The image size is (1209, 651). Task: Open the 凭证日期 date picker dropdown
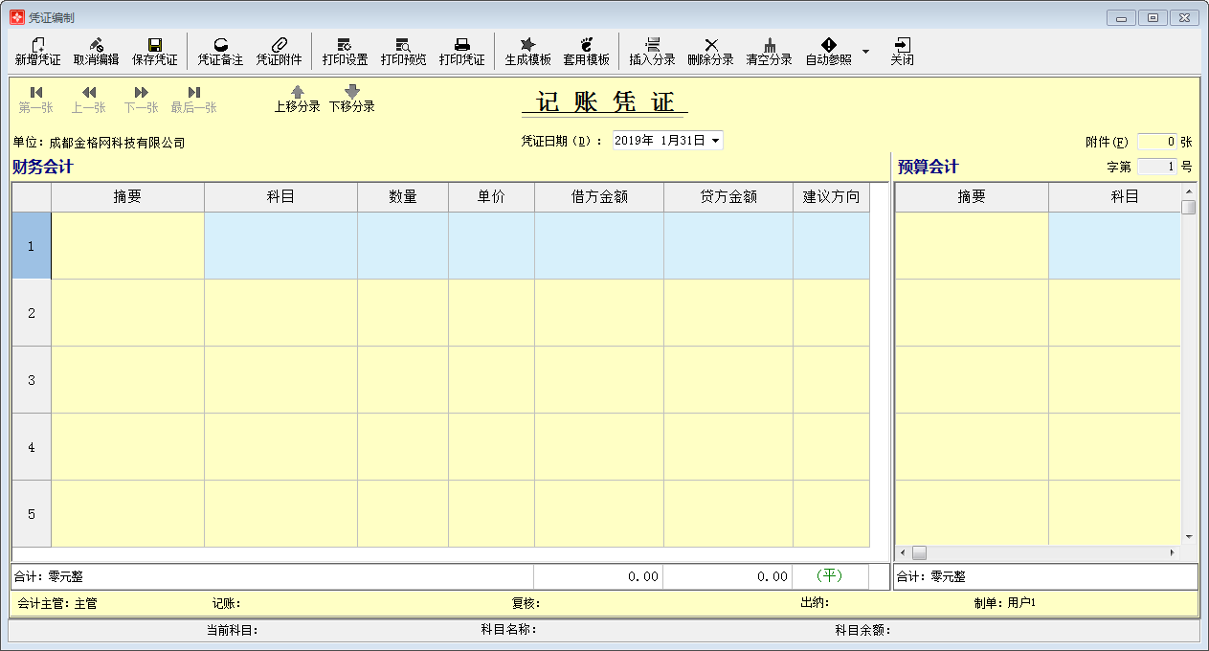pos(714,141)
